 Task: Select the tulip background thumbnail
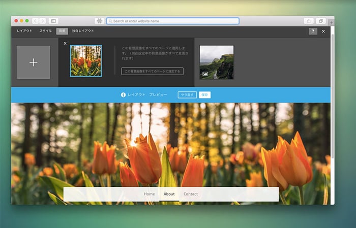pyautogui.click(x=86, y=61)
